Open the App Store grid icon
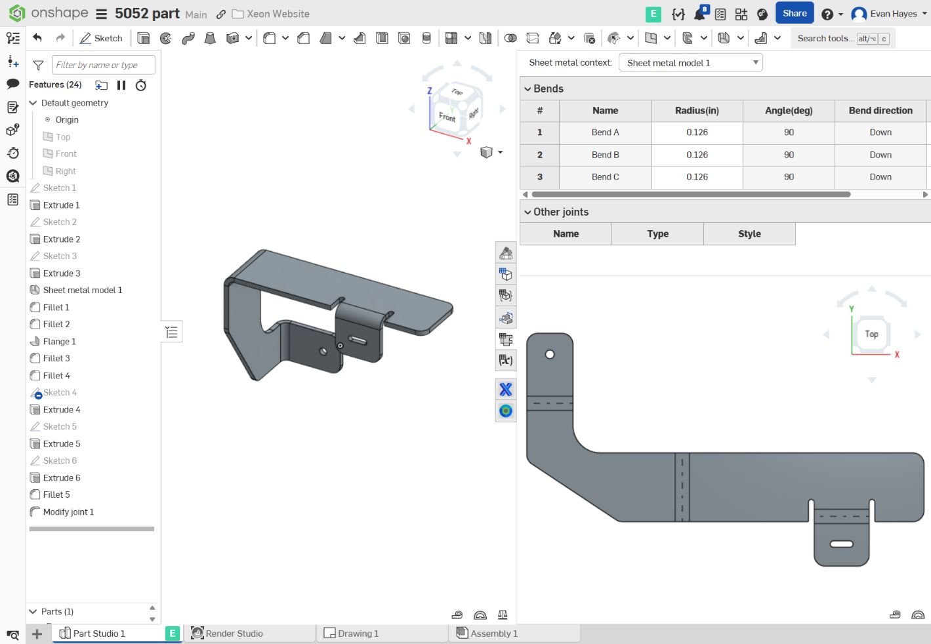 [x=741, y=14]
